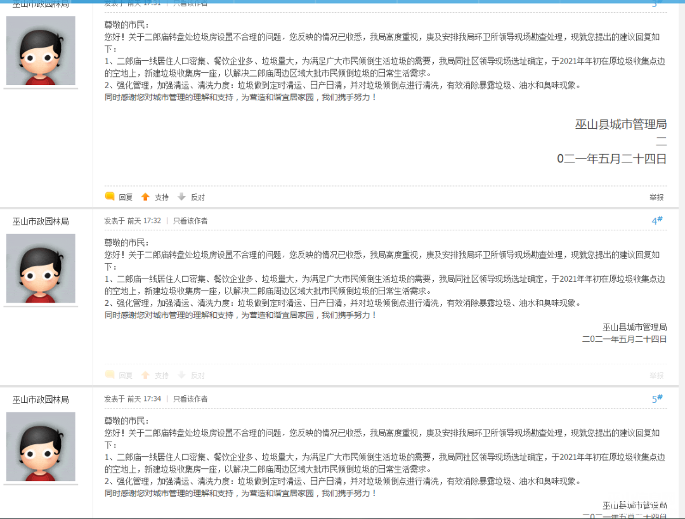The width and height of the screenshot is (685, 519).
Task: Open the 4# floor number link
Action: (657, 221)
